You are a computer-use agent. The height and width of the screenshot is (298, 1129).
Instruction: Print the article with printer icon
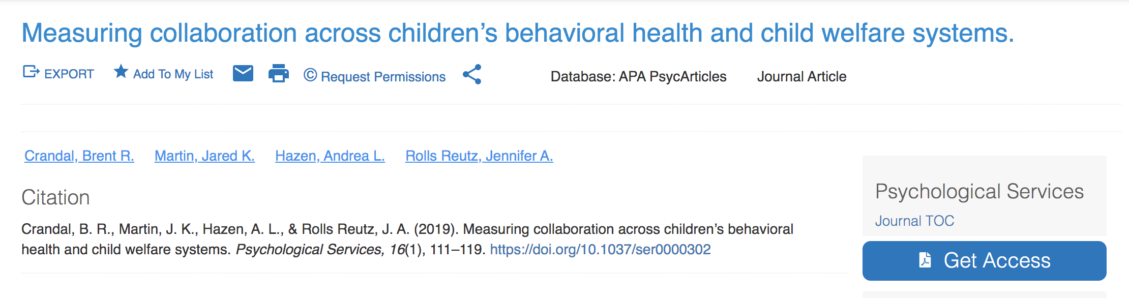coord(278,73)
